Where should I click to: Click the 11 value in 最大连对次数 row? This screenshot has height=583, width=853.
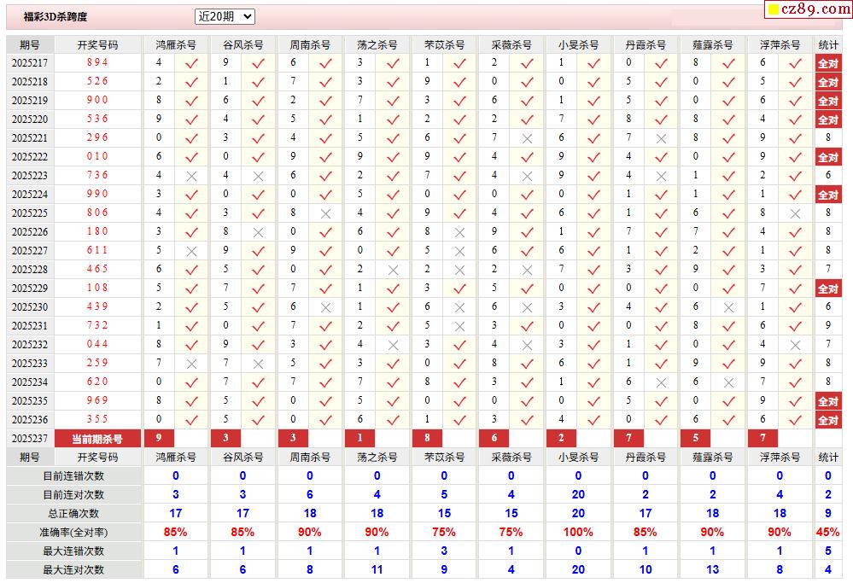[x=377, y=570]
